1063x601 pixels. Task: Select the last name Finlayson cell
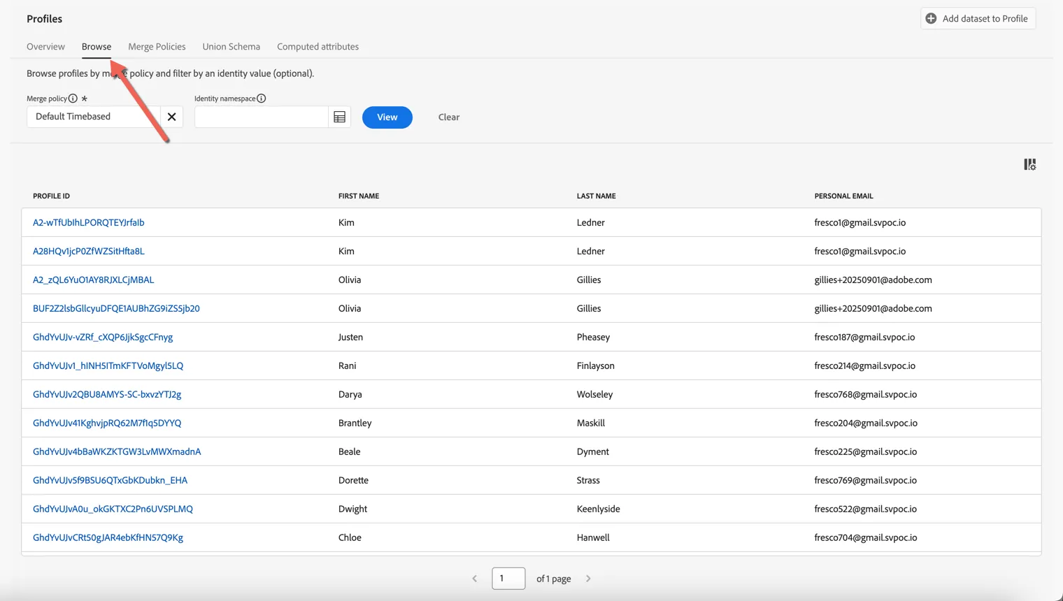tap(596, 366)
